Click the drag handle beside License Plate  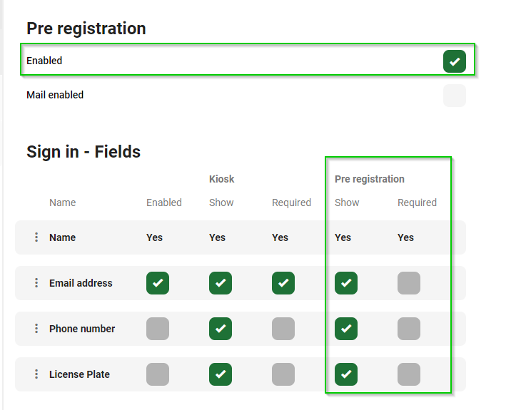point(36,374)
